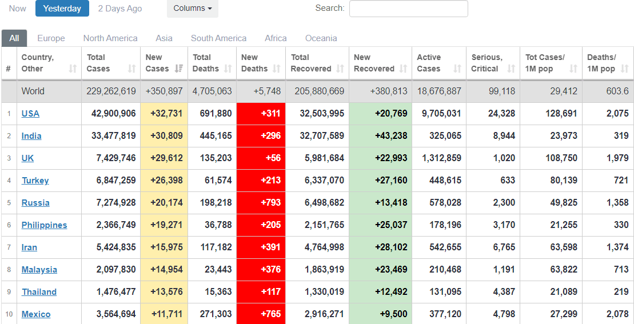Select the Yesterday data button
The height and width of the screenshot is (324, 634).
tap(62, 9)
